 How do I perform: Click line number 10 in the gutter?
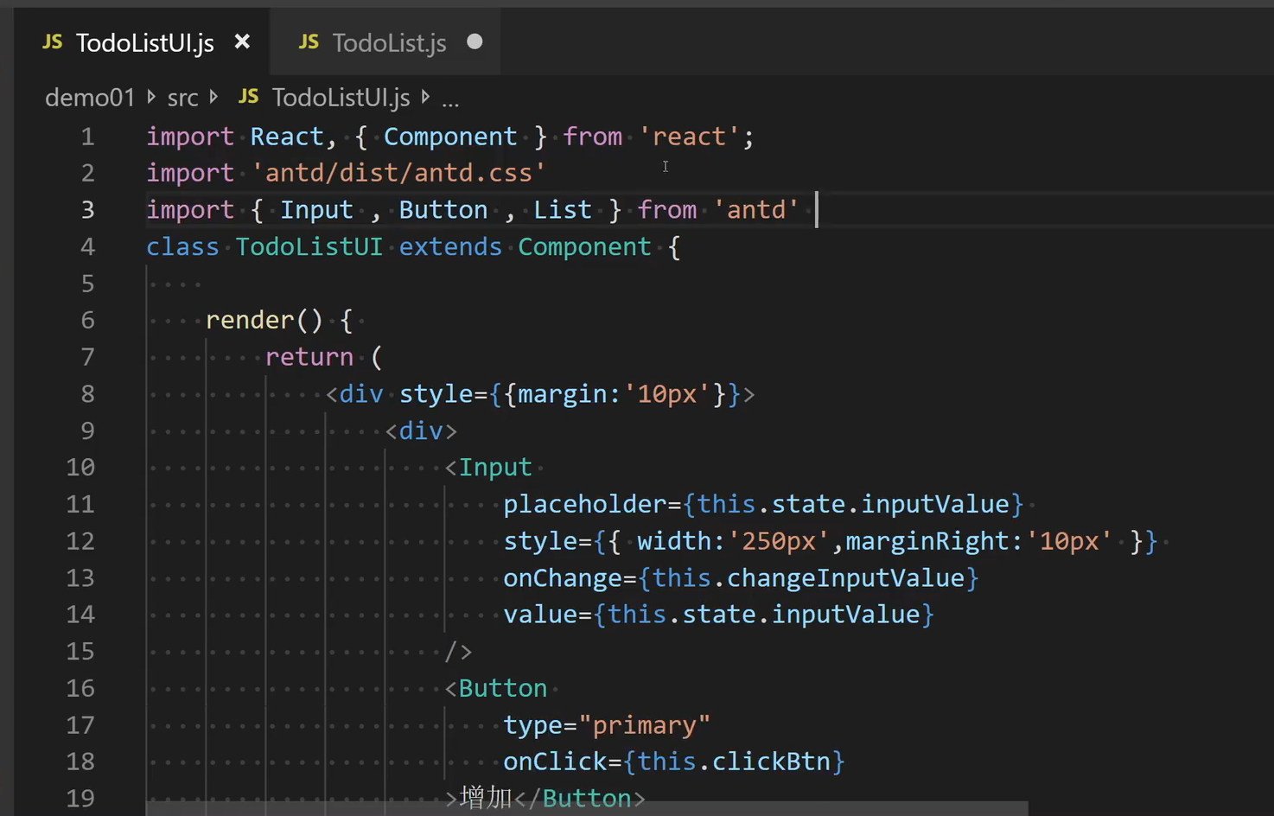coord(80,468)
